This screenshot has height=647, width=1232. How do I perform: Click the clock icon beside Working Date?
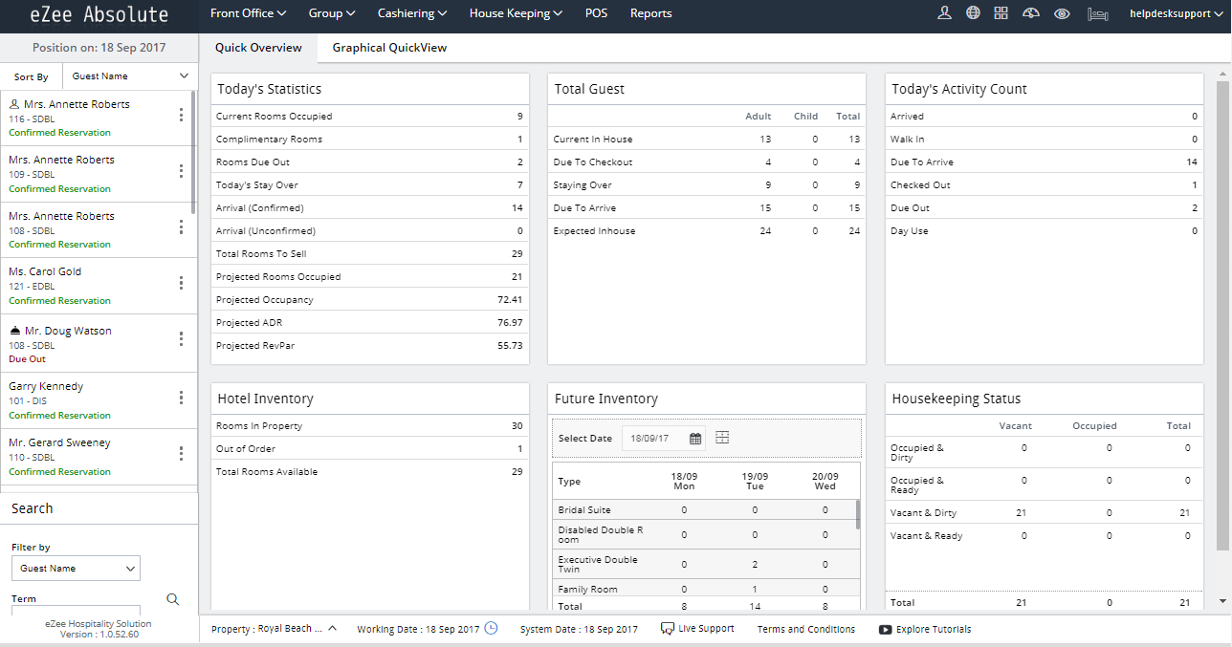[491, 629]
